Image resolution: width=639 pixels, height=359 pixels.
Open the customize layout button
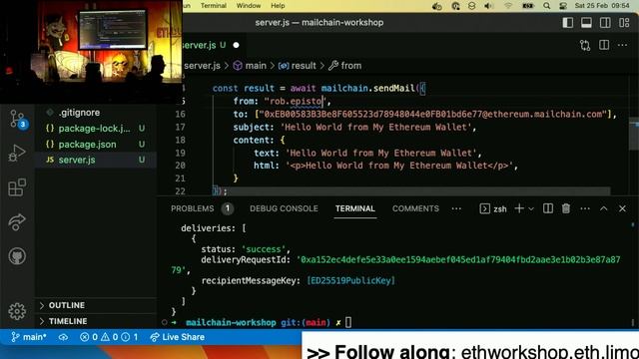click(x=624, y=23)
